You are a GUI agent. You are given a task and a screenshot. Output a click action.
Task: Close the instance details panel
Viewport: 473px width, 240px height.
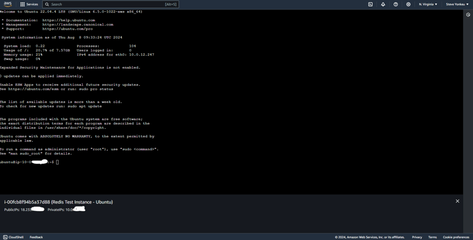[x=457, y=201]
